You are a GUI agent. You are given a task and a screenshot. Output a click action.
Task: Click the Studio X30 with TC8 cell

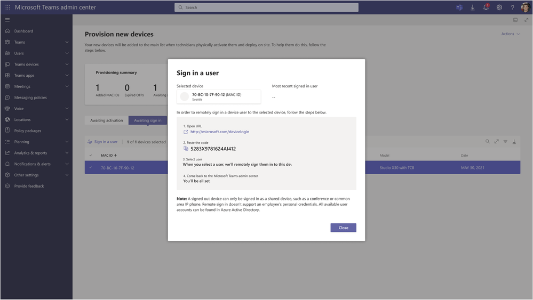(397, 168)
